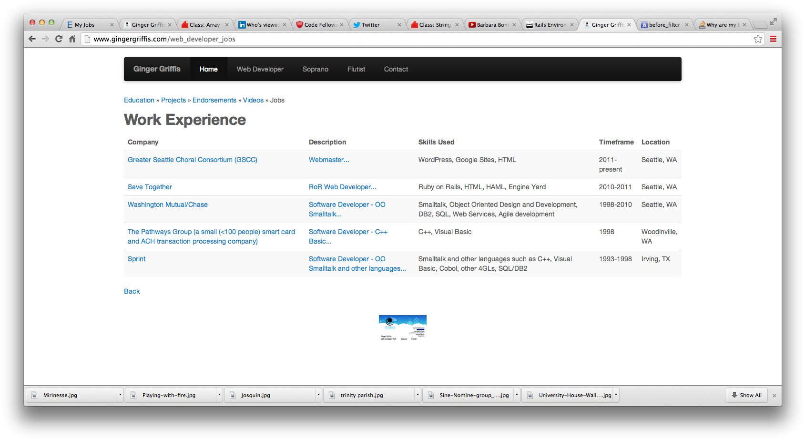
Task: Click the Timeframe column header
Action: (x=616, y=142)
